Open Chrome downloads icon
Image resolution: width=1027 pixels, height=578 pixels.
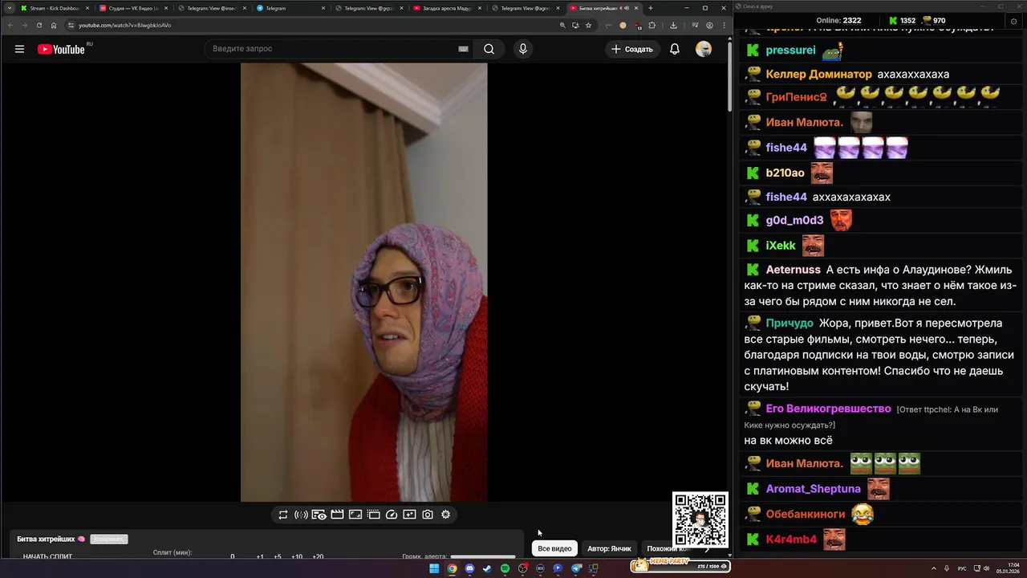[673, 25]
